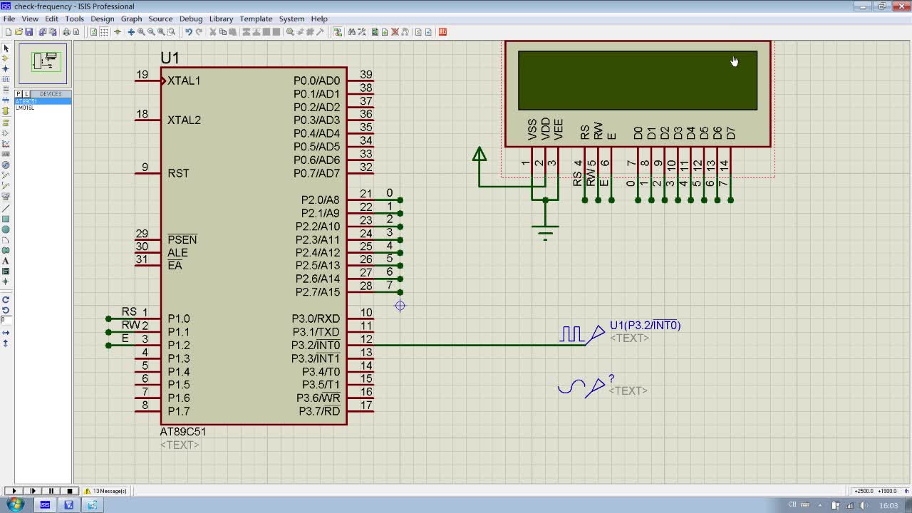Start simulation with the Play button

click(x=14, y=491)
